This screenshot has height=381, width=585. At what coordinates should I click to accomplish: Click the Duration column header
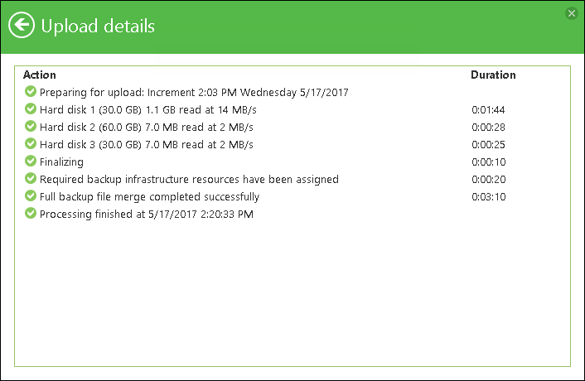(493, 75)
